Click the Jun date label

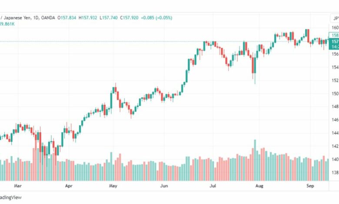tap(164, 186)
